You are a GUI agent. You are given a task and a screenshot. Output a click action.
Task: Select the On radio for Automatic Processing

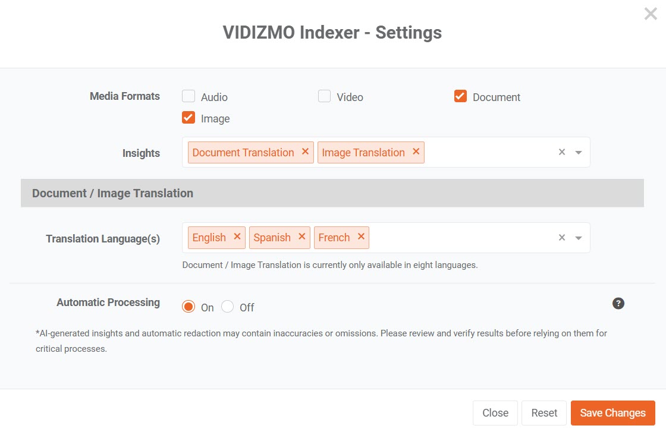click(189, 307)
